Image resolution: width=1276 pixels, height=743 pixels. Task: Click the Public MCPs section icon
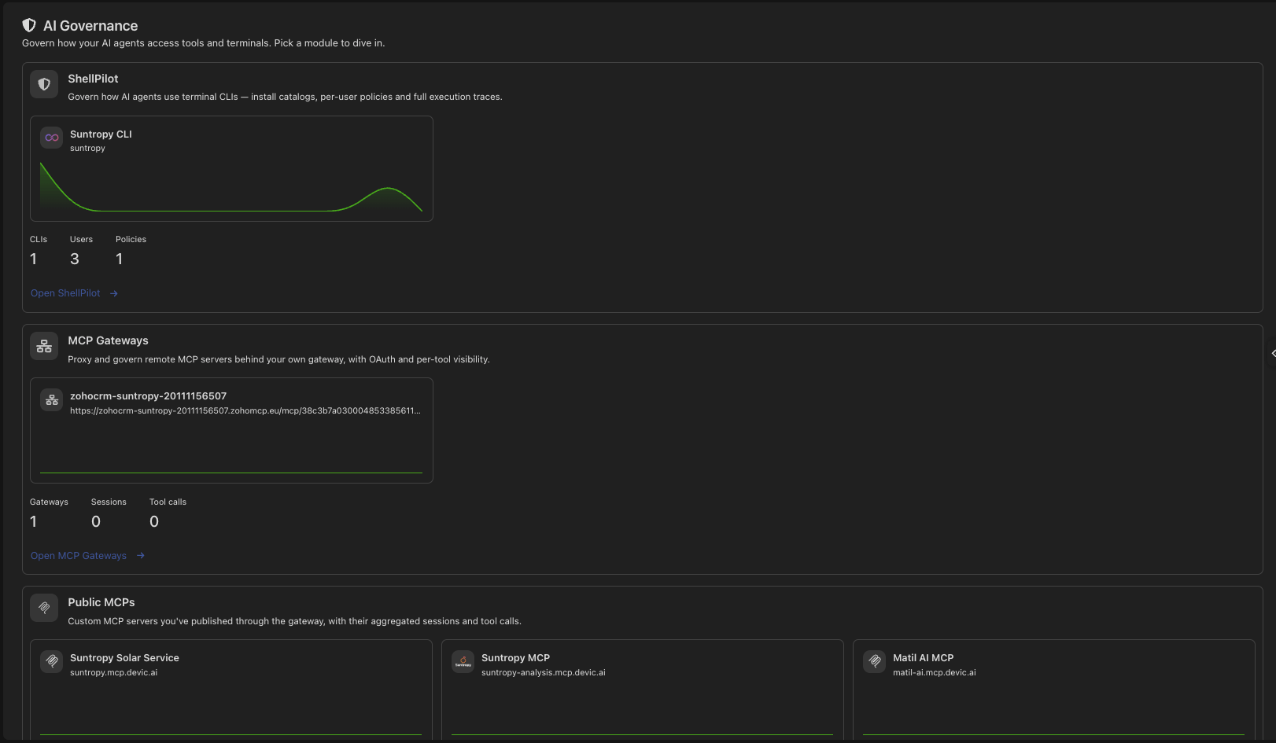44,608
